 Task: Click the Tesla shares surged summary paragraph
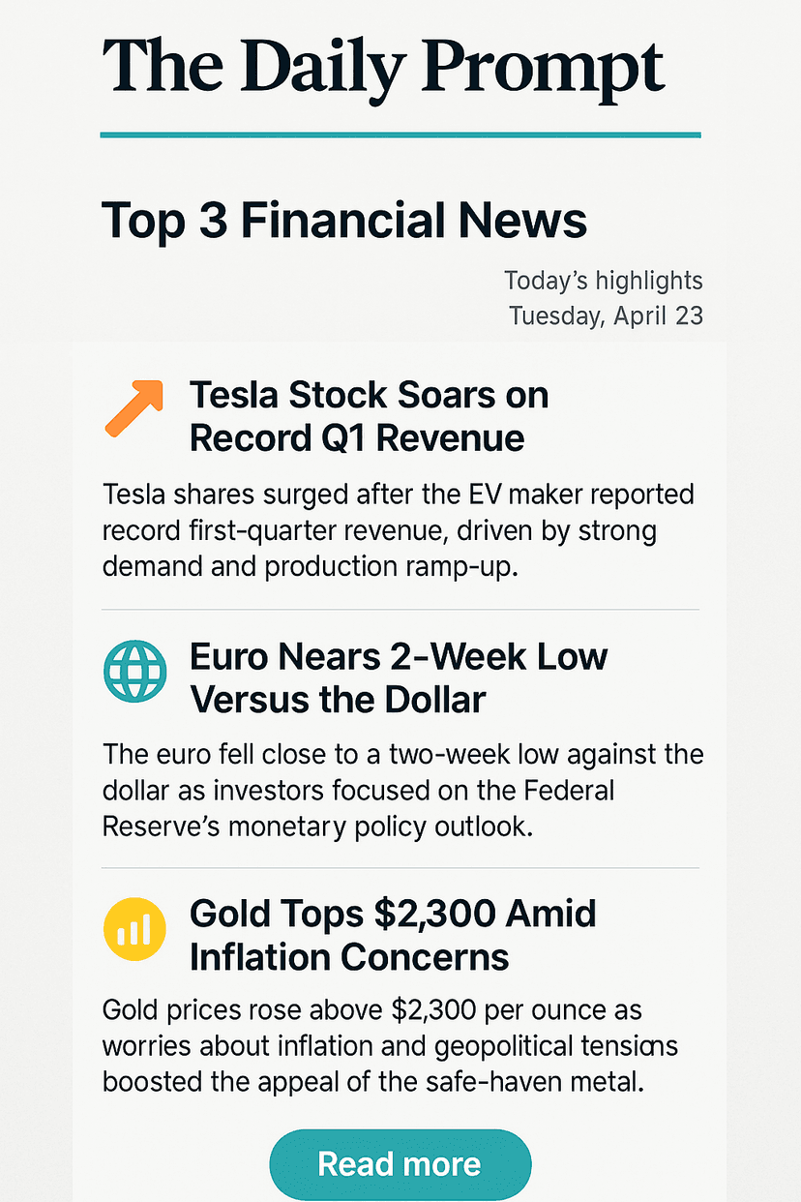point(398,530)
